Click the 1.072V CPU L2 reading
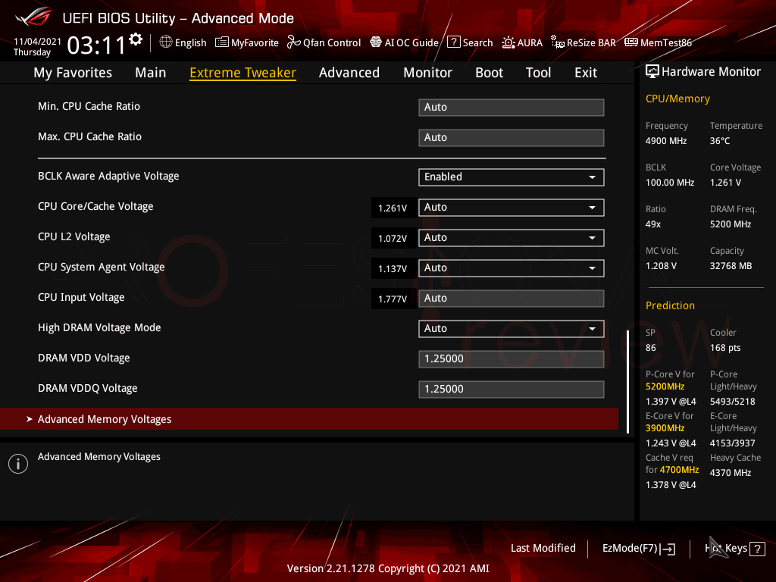Screen dimensions: 776x582 [393, 238]
